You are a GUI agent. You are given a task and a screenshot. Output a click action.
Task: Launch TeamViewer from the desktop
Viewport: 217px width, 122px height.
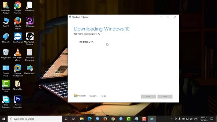(x=18, y=38)
